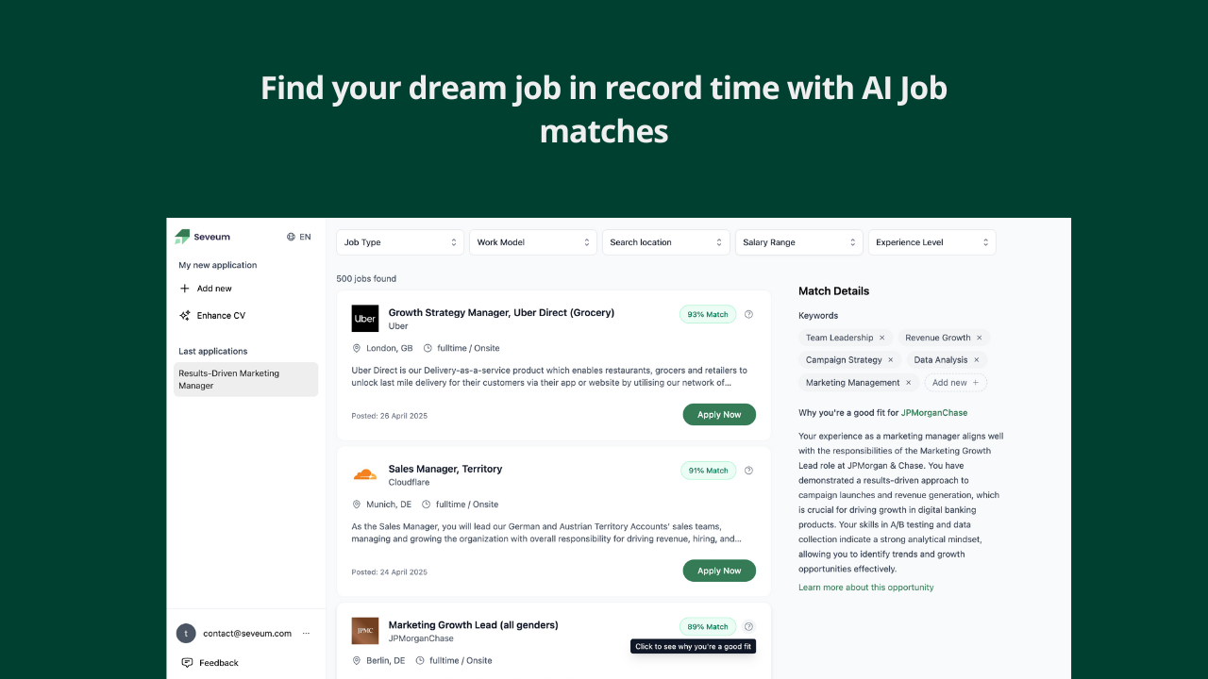Click the Seveum logo icon
This screenshot has height=679, width=1208.
[182, 237]
